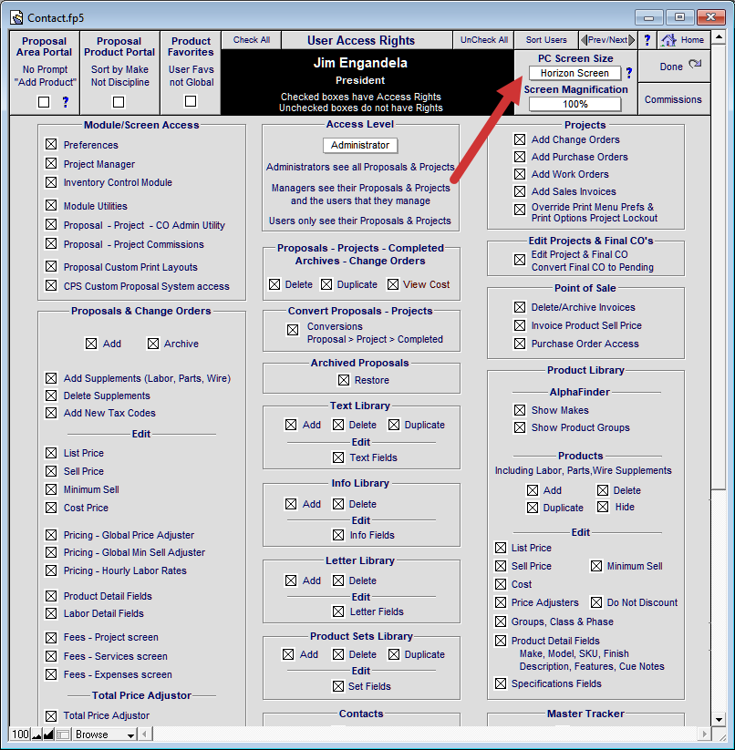Toggle Text Fields edit checkbox
Image resolution: width=735 pixels, height=750 pixels.
pyautogui.click(x=338, y=457)
